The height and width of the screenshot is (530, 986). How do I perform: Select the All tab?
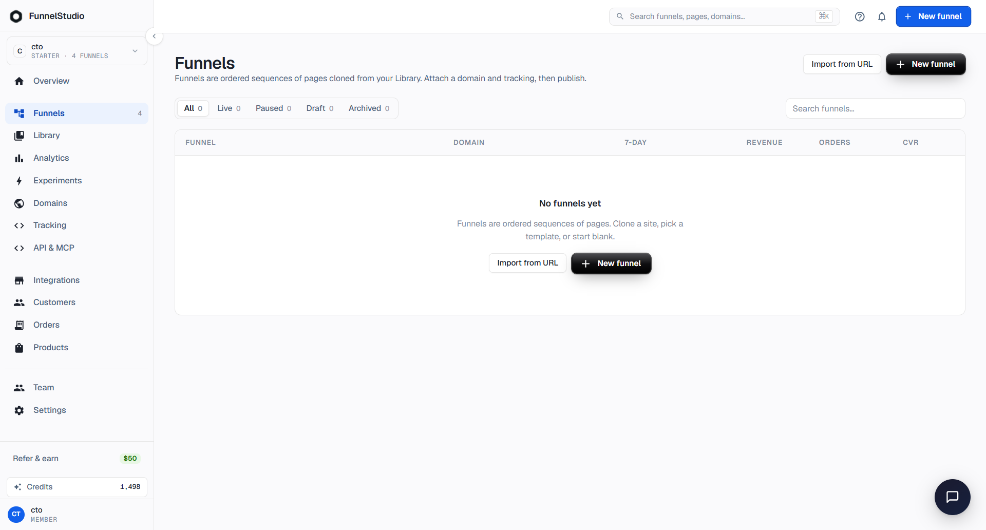[193, 108]
